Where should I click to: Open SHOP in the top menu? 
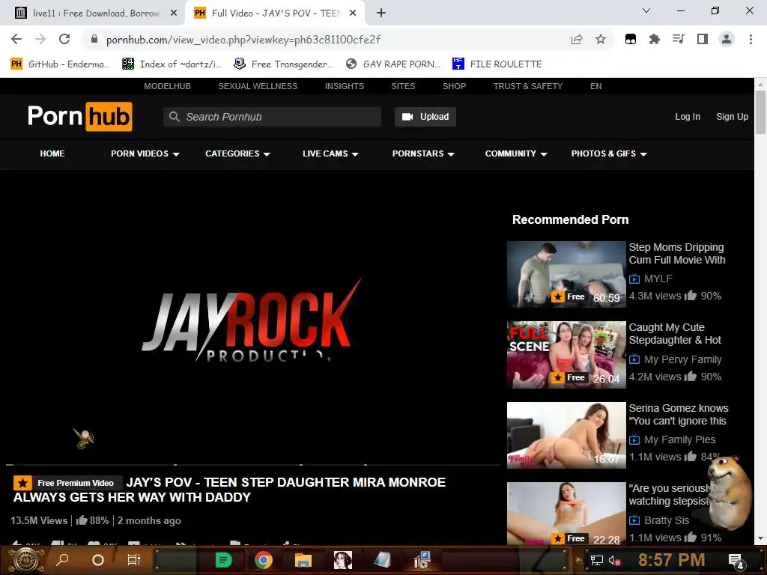(x=455, y=86)
